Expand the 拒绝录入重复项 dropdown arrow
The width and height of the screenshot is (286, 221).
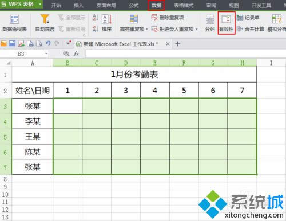point(196,29)
